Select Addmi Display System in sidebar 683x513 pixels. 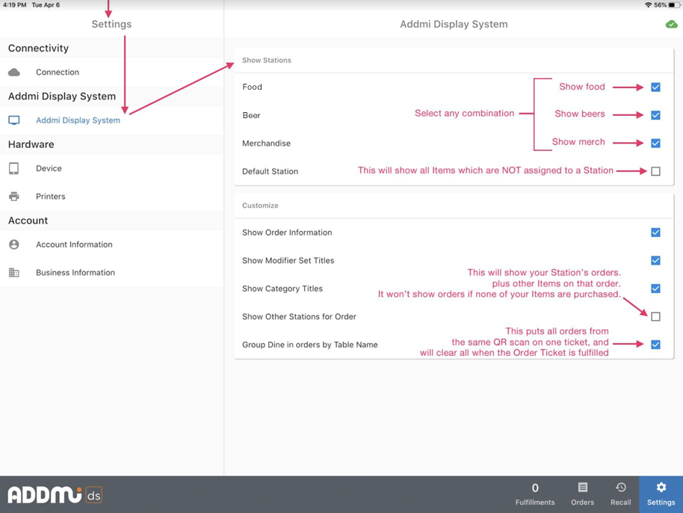point(111,120)
